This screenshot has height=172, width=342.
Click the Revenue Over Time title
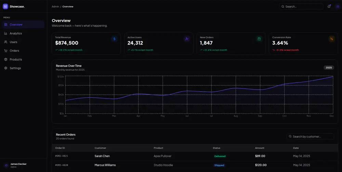pos(69,66)
